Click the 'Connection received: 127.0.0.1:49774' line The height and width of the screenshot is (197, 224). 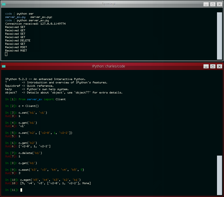tap(35, 24)
